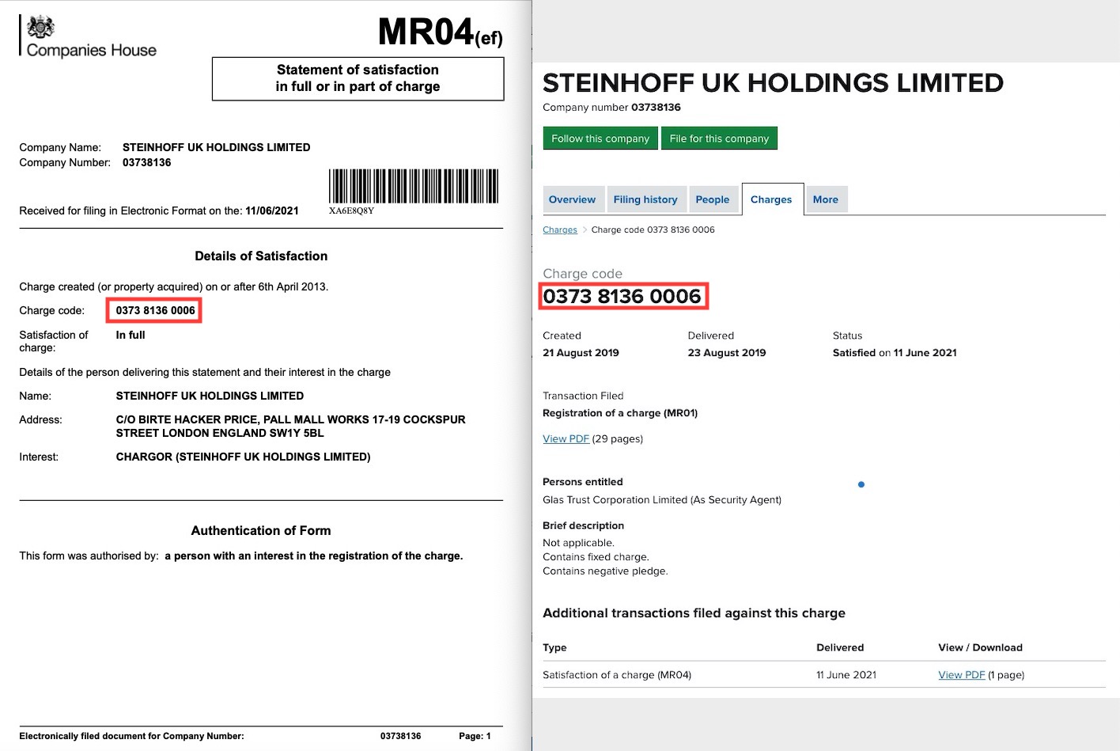This screenshot has width=1120, height=751.
Task: Click File for this company
Action: tap(719, 138)
